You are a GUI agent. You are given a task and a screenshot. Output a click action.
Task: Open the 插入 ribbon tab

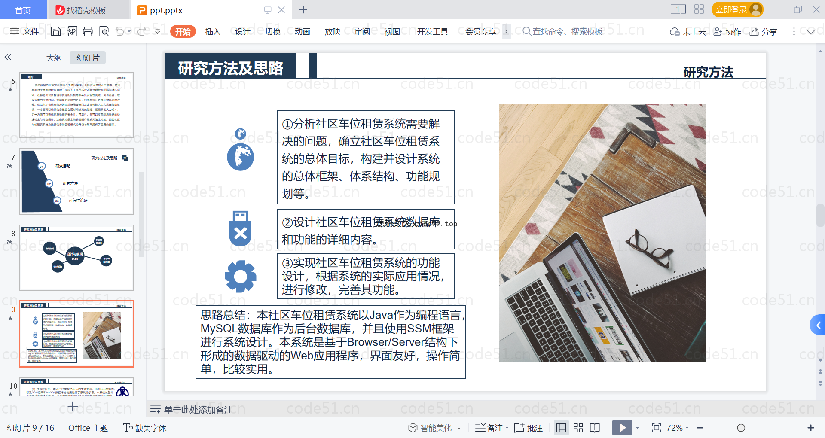click(213, 31)
